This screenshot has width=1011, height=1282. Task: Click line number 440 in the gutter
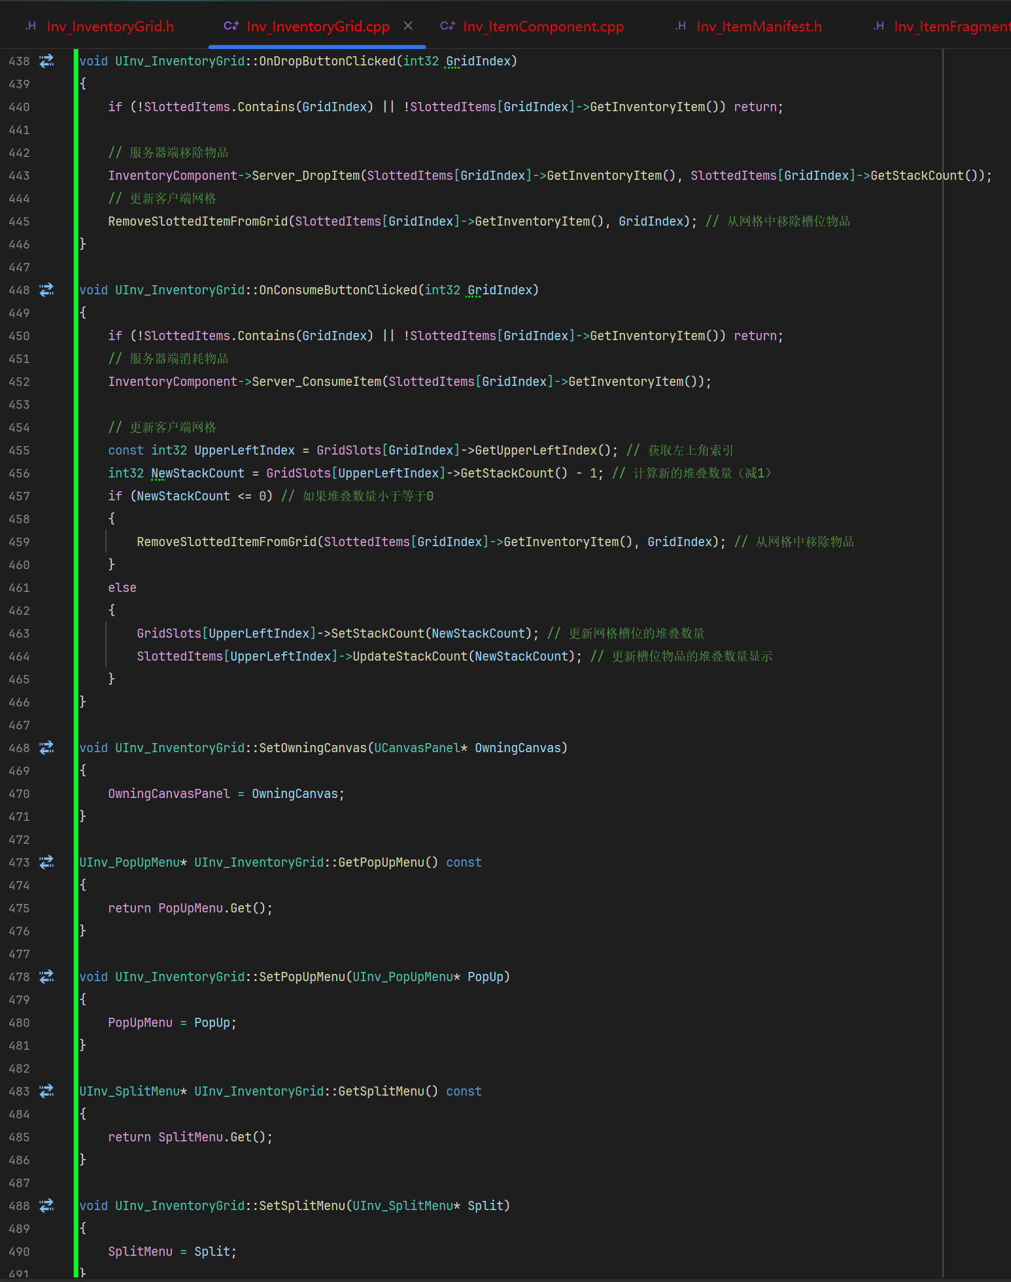(x=19, y=107)
